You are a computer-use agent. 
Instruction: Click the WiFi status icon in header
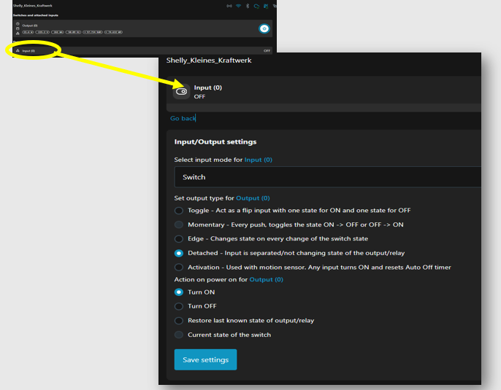tap(238, 6)
